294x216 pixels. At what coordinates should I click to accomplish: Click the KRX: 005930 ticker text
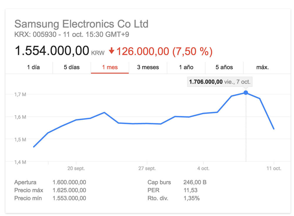[35, 35]
